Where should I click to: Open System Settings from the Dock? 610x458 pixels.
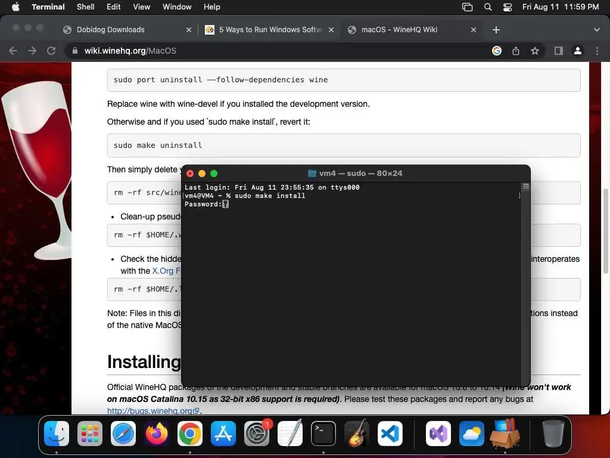pos(257,434)
